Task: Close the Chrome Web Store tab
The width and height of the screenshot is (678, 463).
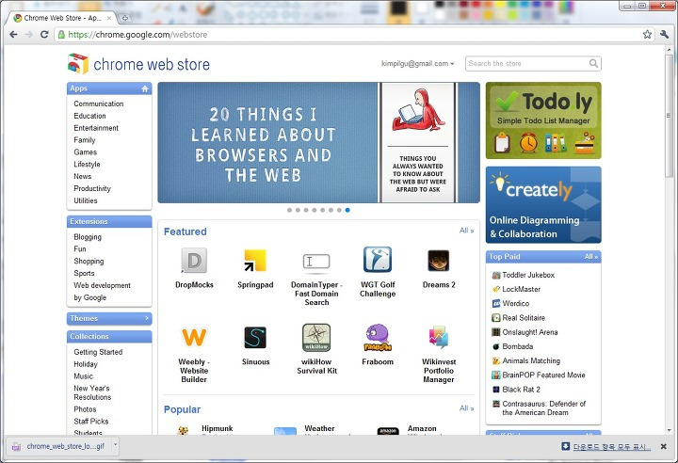Action: (x=109, y=18)
